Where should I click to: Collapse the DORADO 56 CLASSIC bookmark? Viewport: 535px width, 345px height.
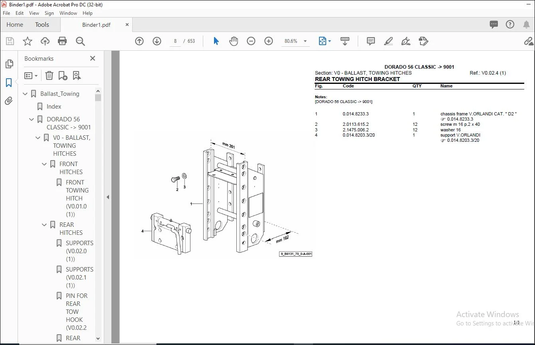(x=32, y=119)
